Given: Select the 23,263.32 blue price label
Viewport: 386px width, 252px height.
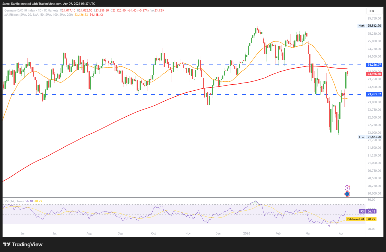Looking at the screenshot, I should (374, 94).
